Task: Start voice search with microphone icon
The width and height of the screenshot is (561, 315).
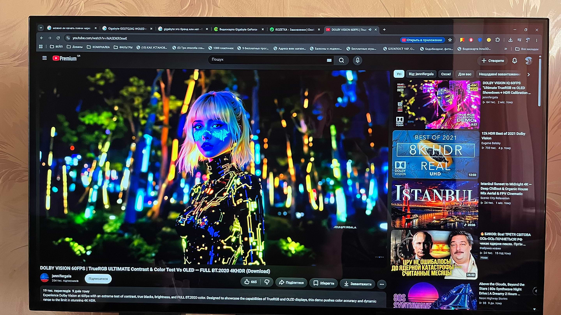Action: tap(357, 60)
